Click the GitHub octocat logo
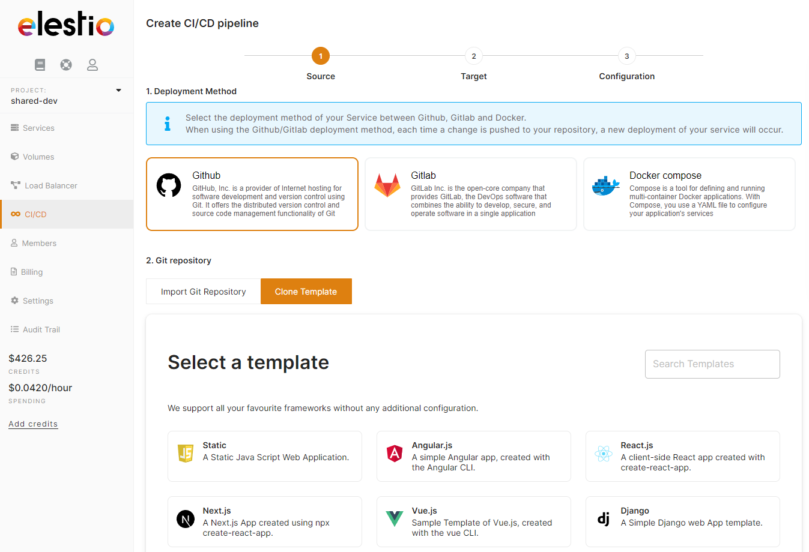Screen dimensions: 809x552 point(169,186)
